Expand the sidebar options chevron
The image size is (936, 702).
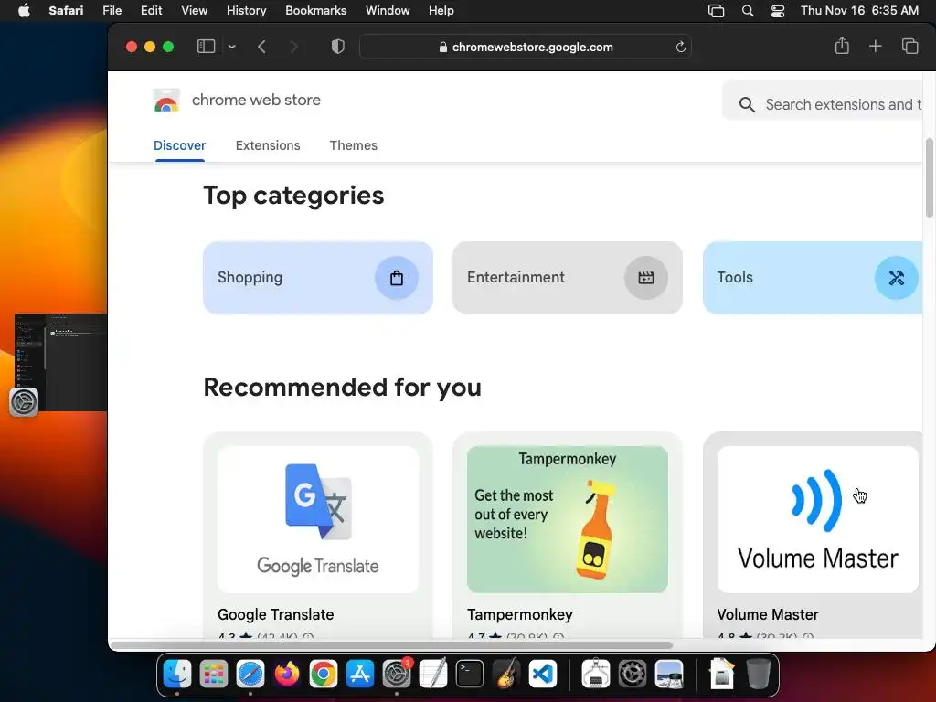click(x=231, y=47)
